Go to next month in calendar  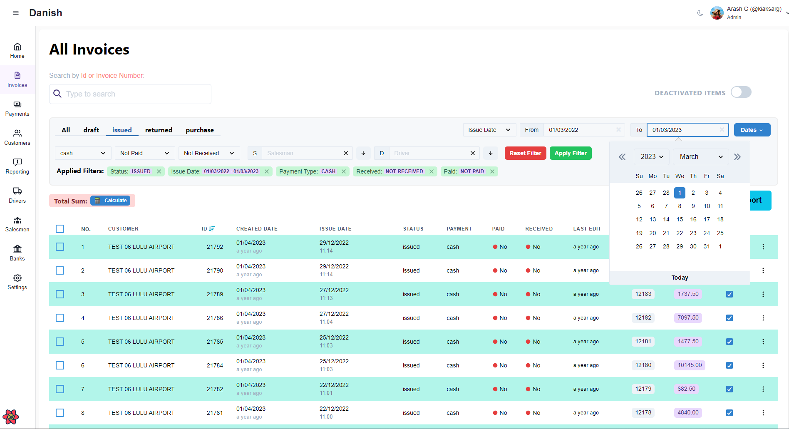point(737,157)
